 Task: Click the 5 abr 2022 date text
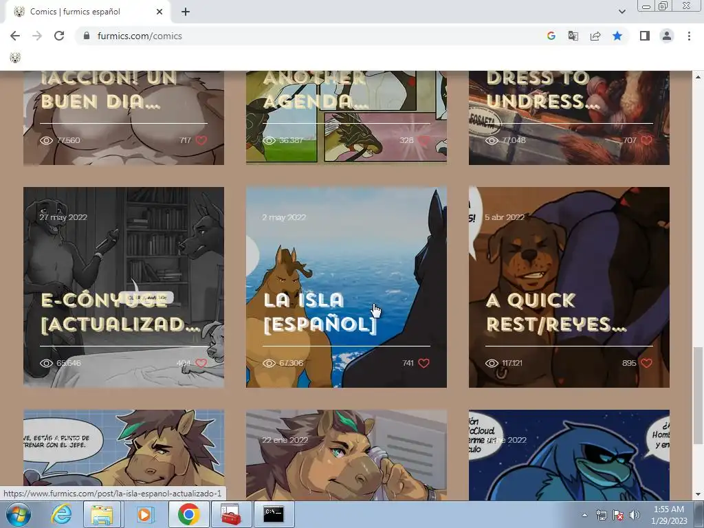(505, 217)
